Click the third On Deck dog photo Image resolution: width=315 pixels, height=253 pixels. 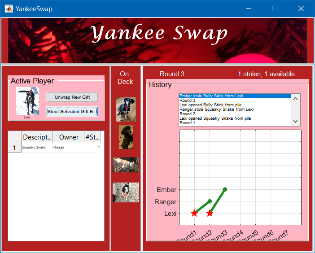(126, 165)
